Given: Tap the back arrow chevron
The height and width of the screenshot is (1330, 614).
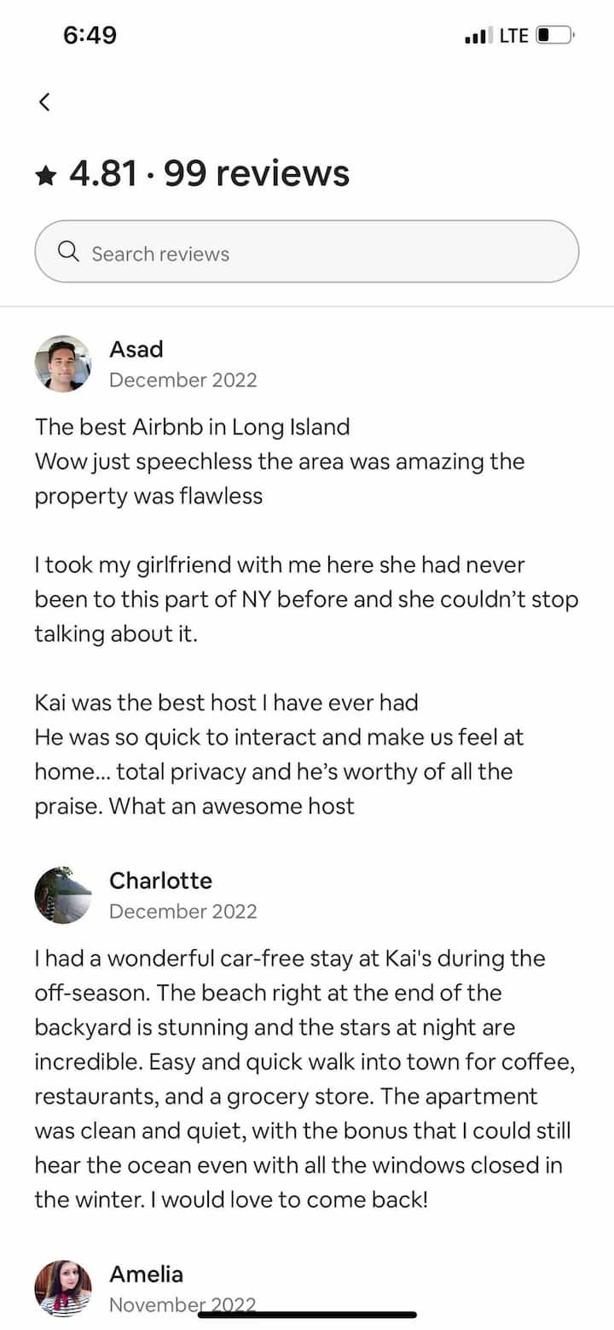Looking at the screenshot, I should tap(45, 102).
